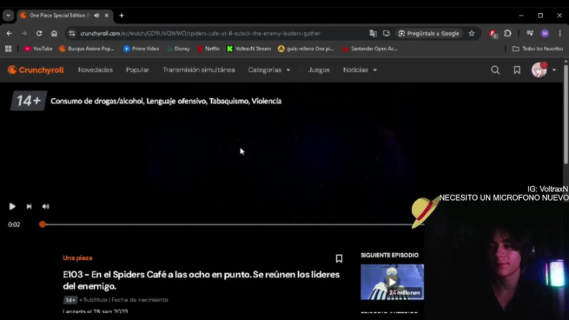The image size is (569, 320).
Task: Open the red extension icon with badge
Action: tap(493, 34)
